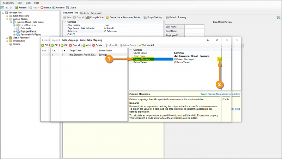
Task: Select the Source Scope property
Action: pyautogui.click(x=140, y=53)
